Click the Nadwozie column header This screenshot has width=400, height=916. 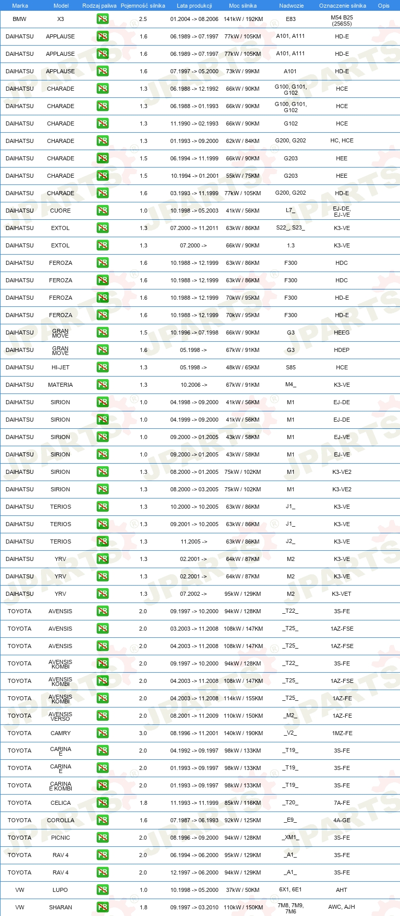(292, 6)
